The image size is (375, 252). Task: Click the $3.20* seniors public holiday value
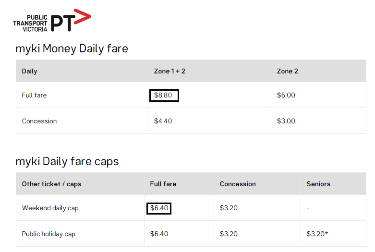pos(317,234)
